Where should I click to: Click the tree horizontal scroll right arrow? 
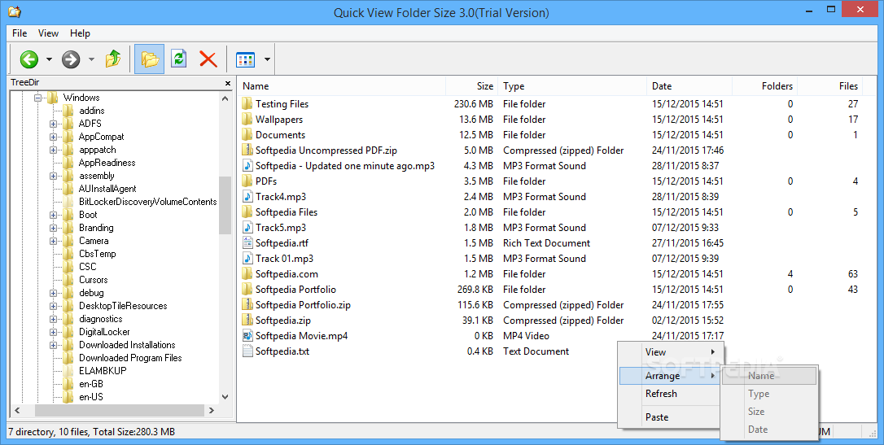tap(212, 411)
